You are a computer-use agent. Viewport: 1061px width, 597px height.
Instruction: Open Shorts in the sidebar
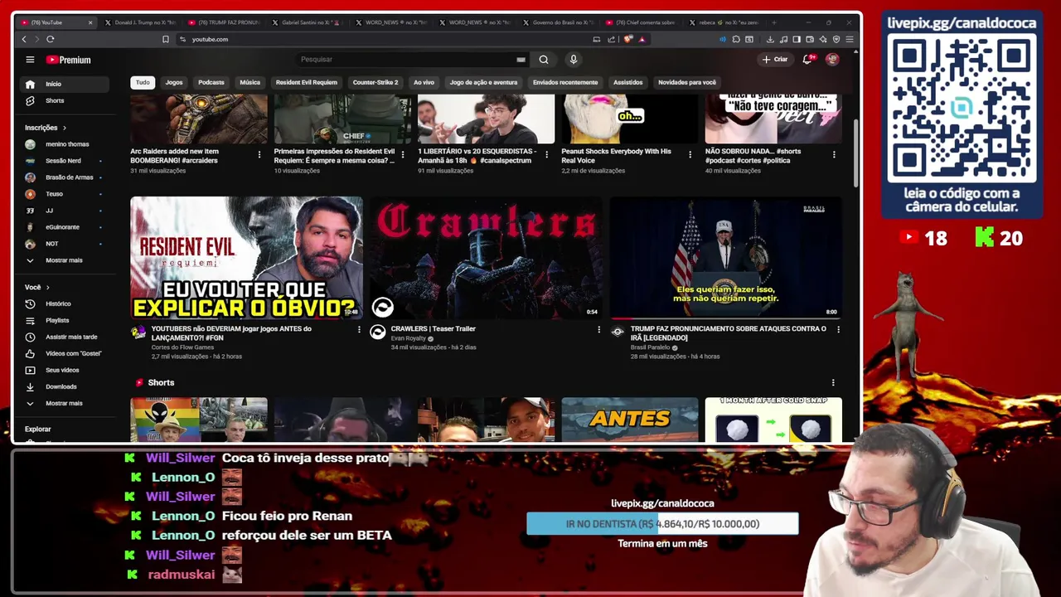click(65, 100)
